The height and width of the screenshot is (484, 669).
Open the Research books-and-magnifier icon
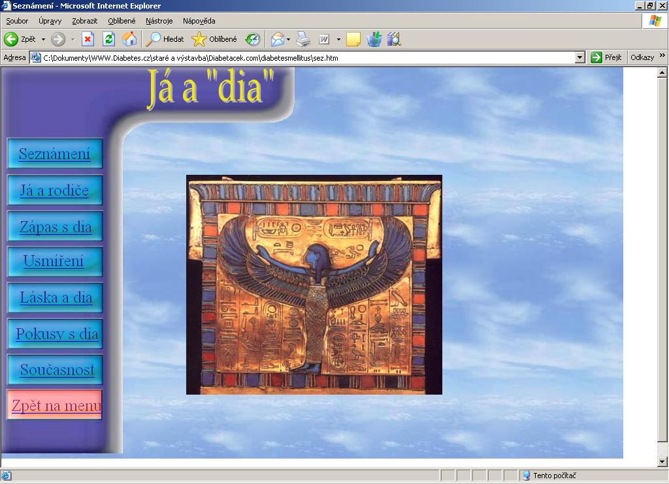point(394,39)
